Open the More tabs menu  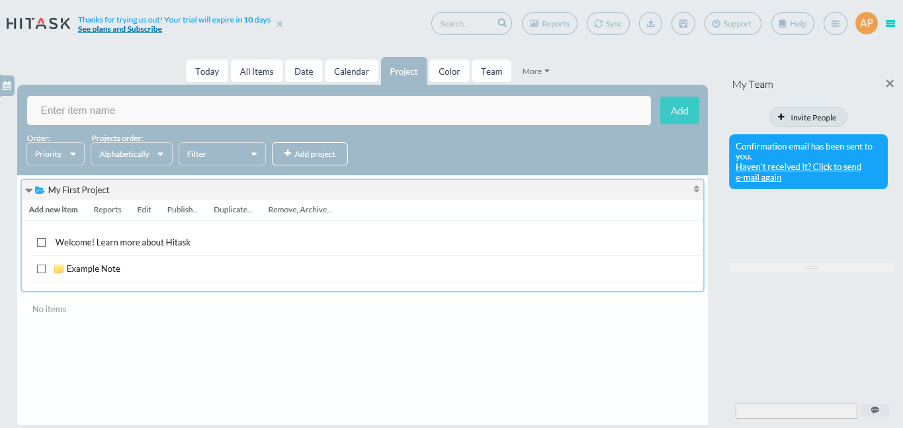(536, 71)
